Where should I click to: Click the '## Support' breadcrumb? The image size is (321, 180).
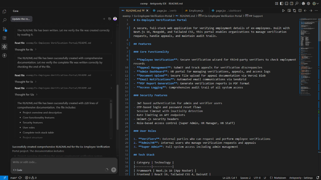254,16
